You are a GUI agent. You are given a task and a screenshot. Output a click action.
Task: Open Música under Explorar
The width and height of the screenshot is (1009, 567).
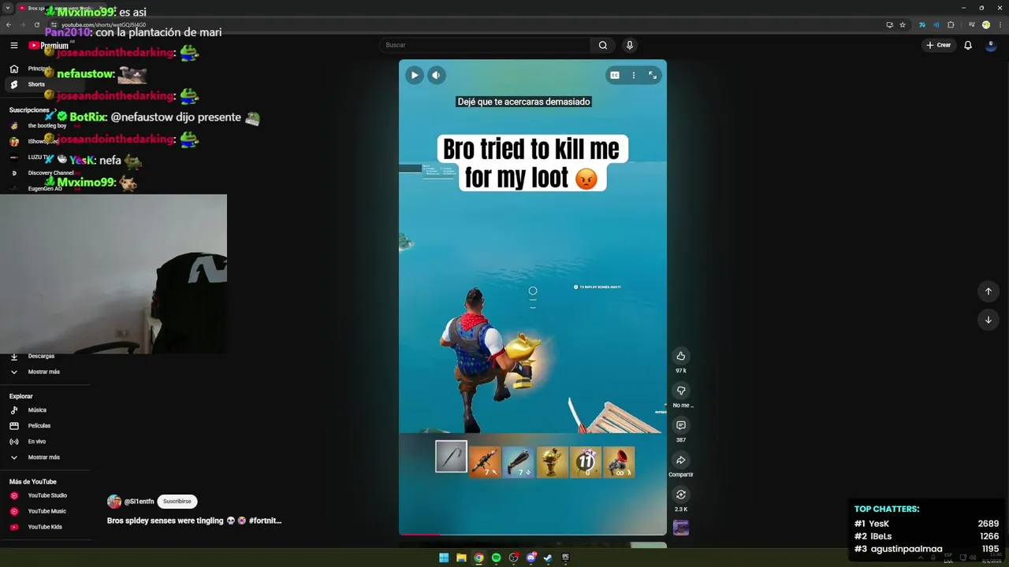[37, 410]
